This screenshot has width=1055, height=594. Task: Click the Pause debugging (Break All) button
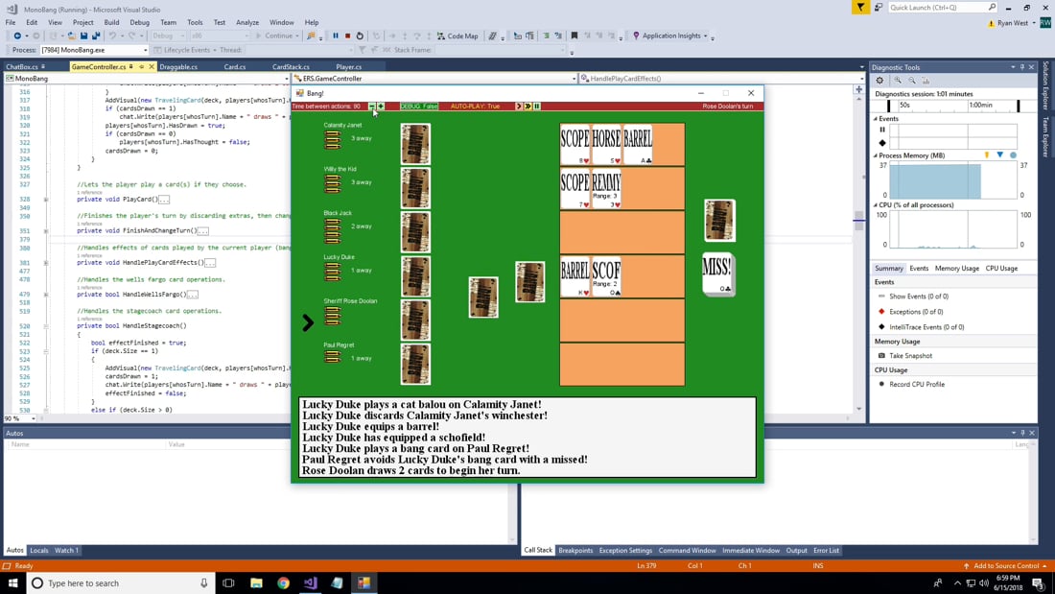(335, 36)
